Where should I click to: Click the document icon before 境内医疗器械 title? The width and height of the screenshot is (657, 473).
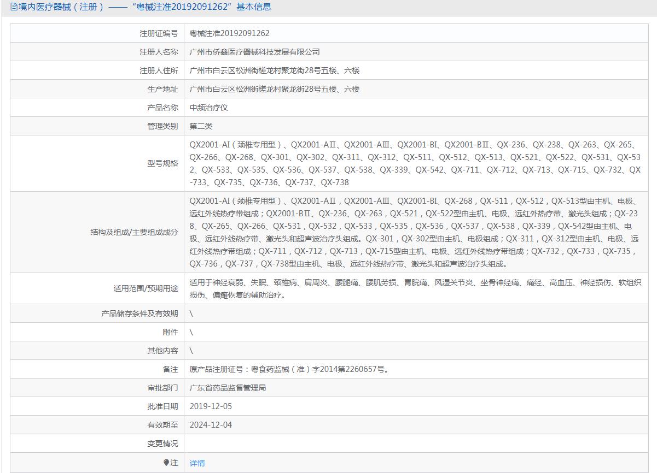pos(14,7)
